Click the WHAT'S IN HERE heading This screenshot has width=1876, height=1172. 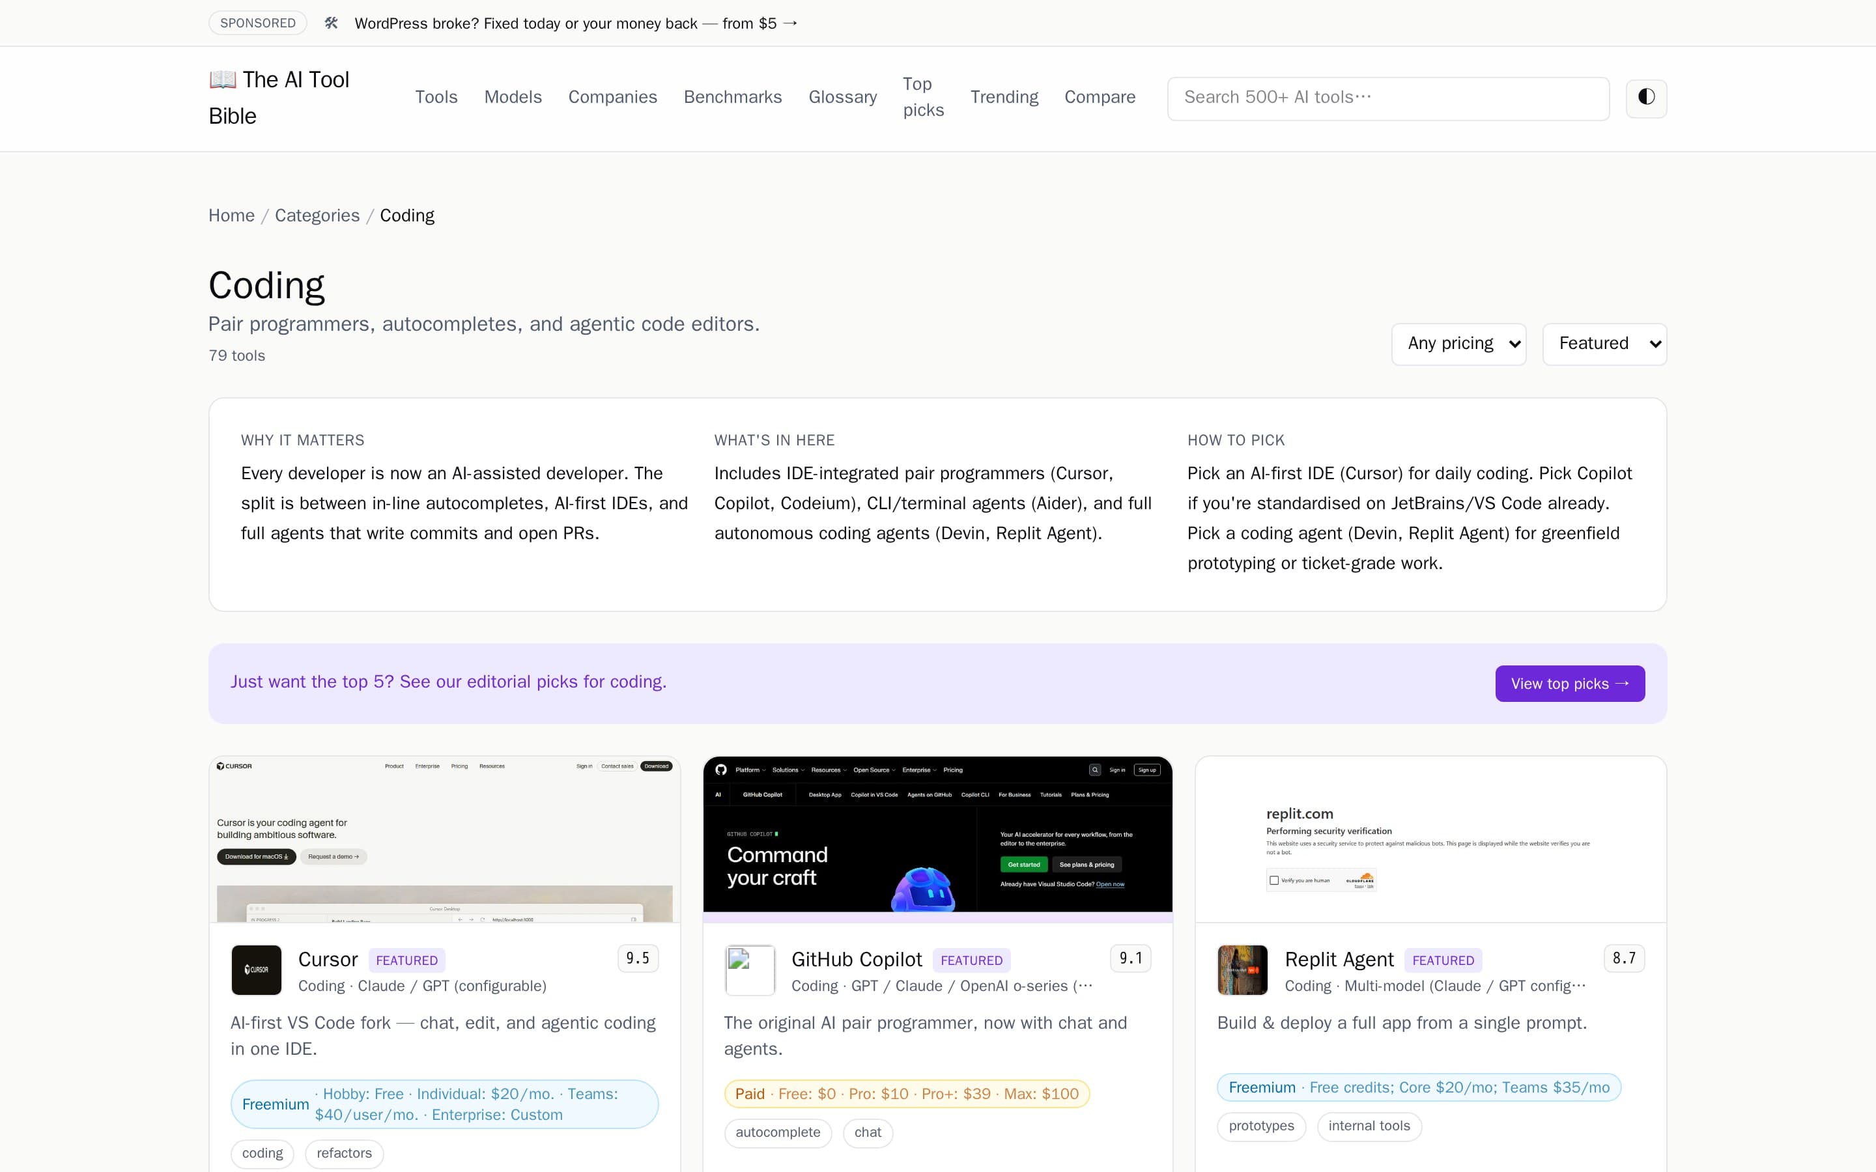[x=775, y=440]
